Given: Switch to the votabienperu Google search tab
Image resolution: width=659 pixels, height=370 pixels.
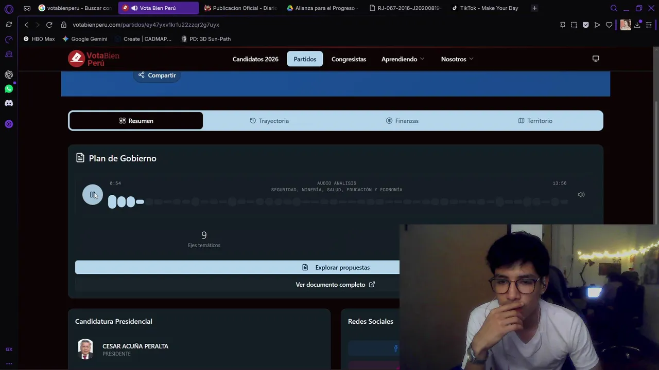Looking at the screenshot, I should tap(75, 8).
